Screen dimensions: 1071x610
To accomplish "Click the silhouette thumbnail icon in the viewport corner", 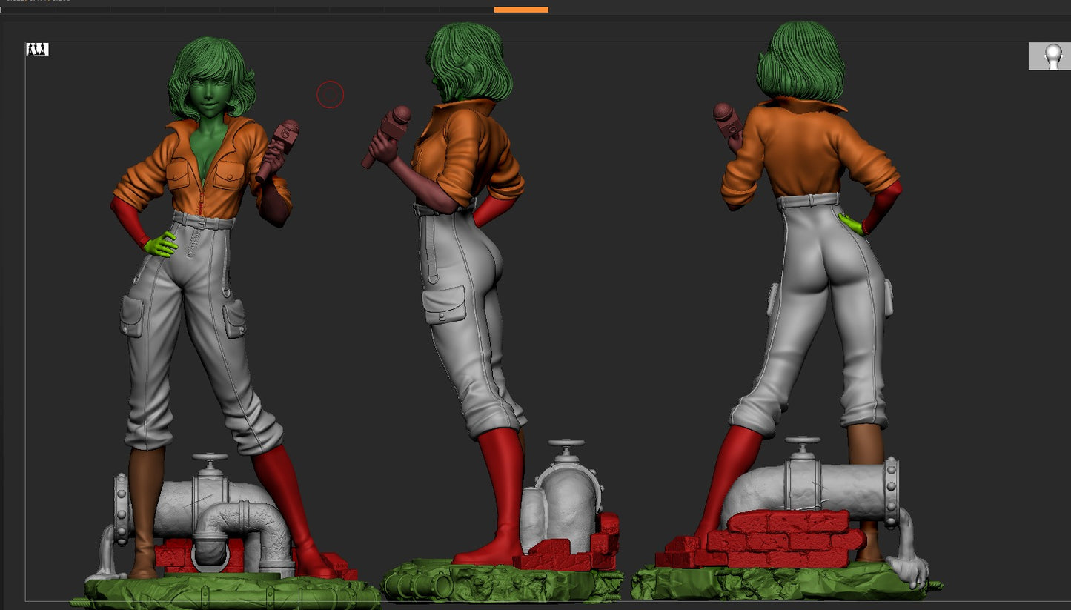I will (37, 50).
